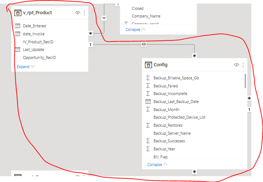Click the calendar icon beside Backup_Last_Backup_Date
263x182 pixels.
[148, 102]
